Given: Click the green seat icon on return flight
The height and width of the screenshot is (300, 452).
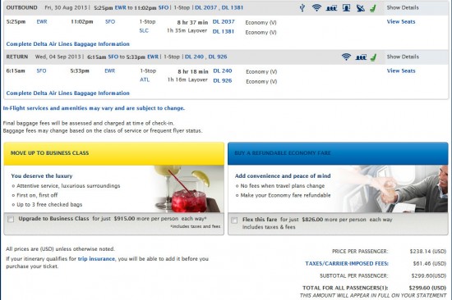Looking at the screenshot, I should pyautogui.click(x=374, y=57).
